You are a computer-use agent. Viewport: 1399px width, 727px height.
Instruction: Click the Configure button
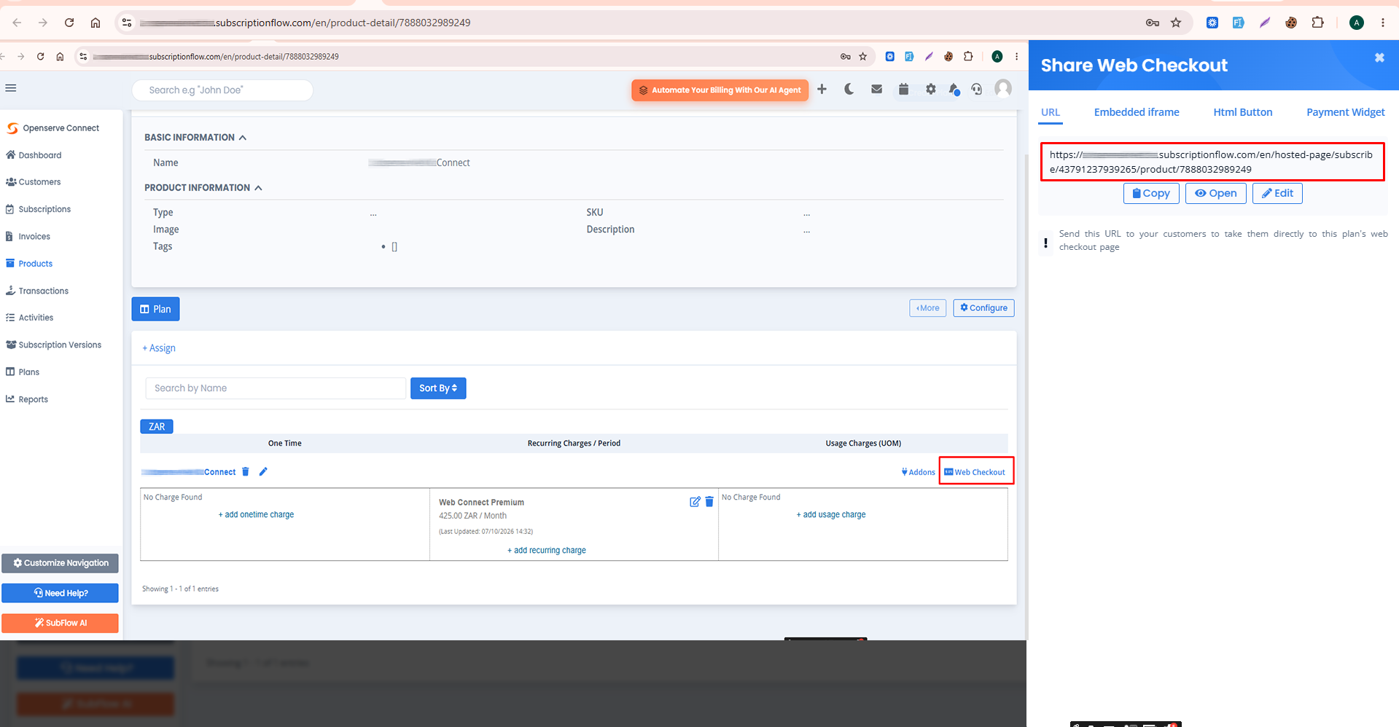[983, 308]
